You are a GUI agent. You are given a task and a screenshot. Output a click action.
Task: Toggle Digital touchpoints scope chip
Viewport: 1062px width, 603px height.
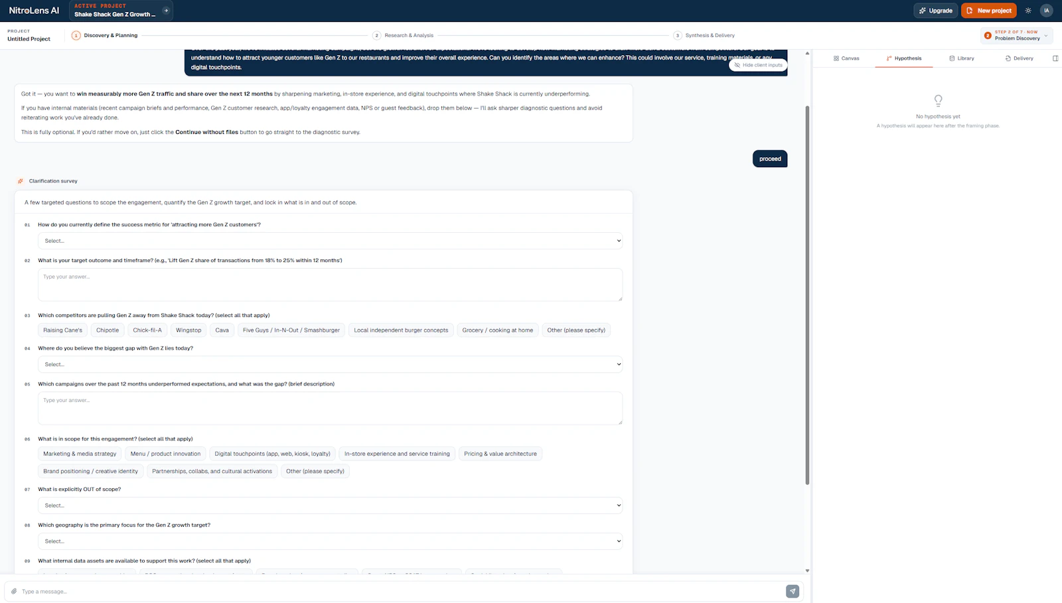(x=272, y=454)
